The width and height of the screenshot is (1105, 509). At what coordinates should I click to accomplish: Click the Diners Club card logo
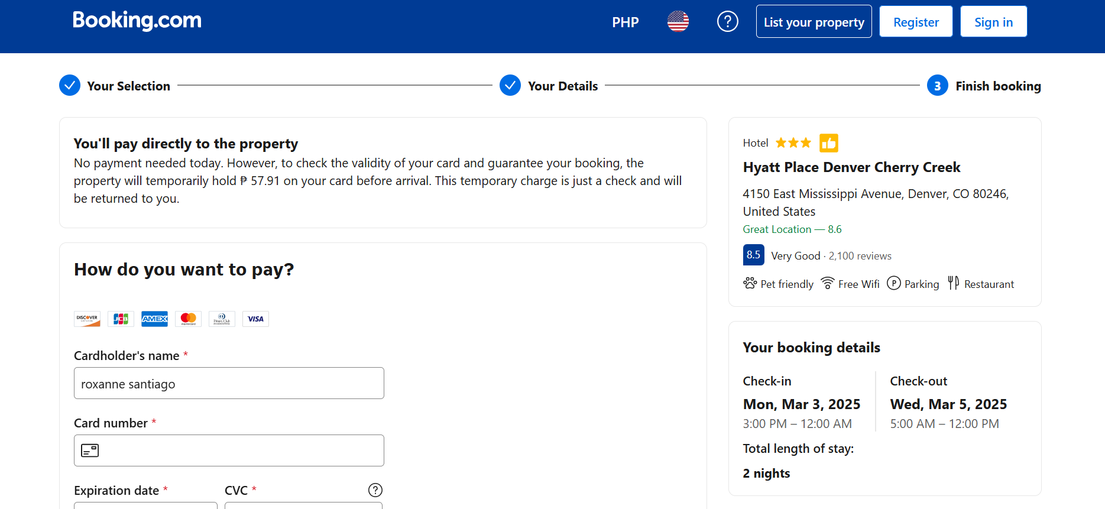pyautogui.click(x=222, y=319)
